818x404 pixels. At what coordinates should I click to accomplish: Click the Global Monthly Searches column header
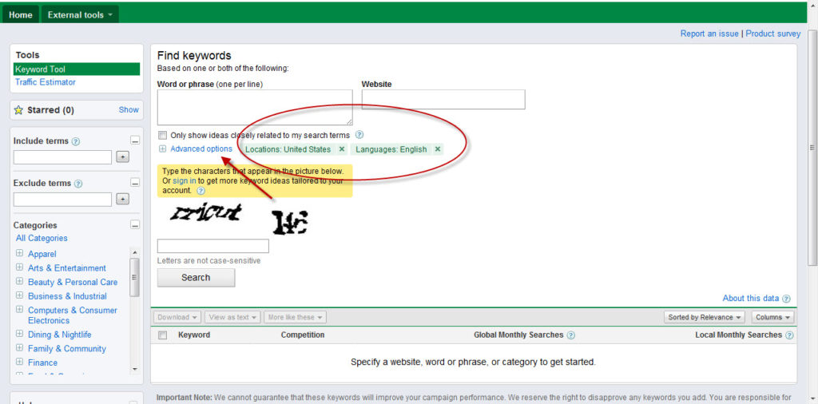518,335
